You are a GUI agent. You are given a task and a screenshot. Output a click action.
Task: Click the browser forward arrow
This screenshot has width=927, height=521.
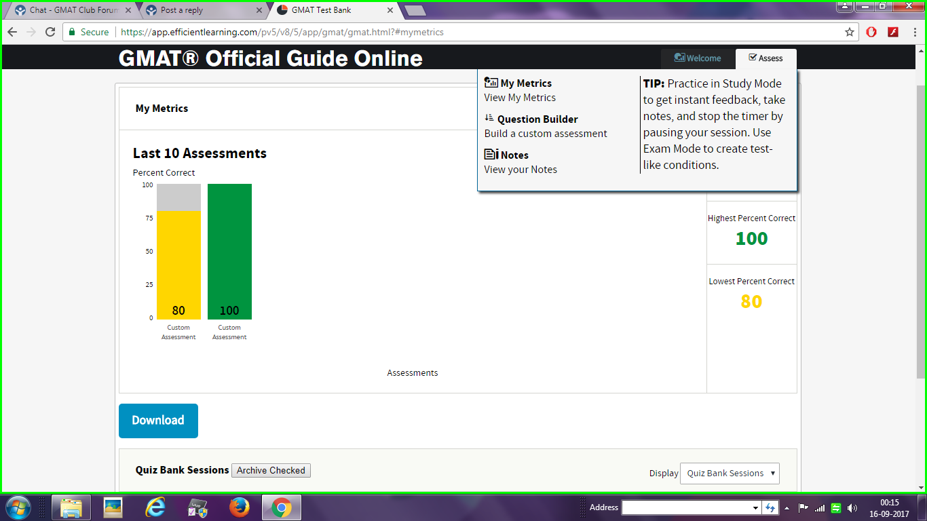pyautogui.click(x=31, y=32)
